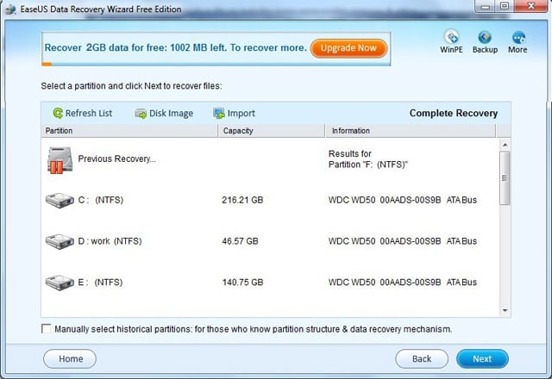This screenshot has height=379, width=552.
Task: Click the Refresh List icon
Action: [x=58, y=113]
